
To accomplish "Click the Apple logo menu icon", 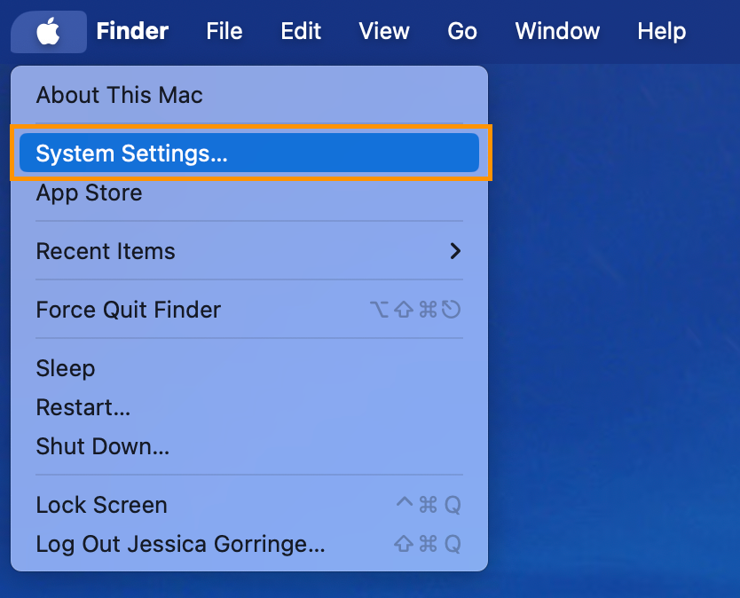I will (x=49, y=32).
